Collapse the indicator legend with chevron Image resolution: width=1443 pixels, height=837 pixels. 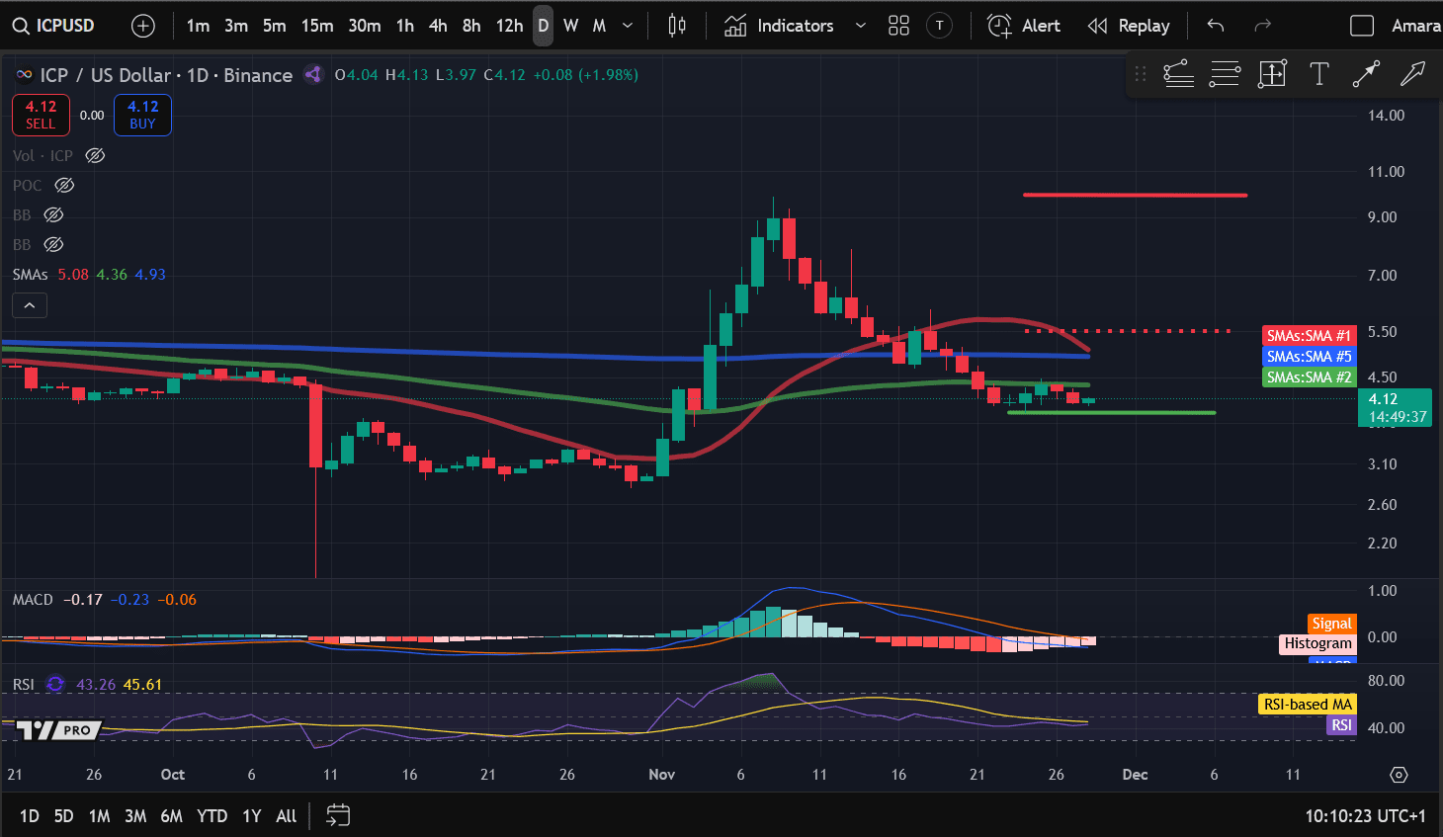[x=30, y=305]
